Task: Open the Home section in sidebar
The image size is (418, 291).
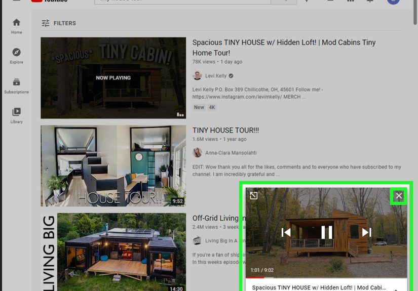Action: (16, 26)
